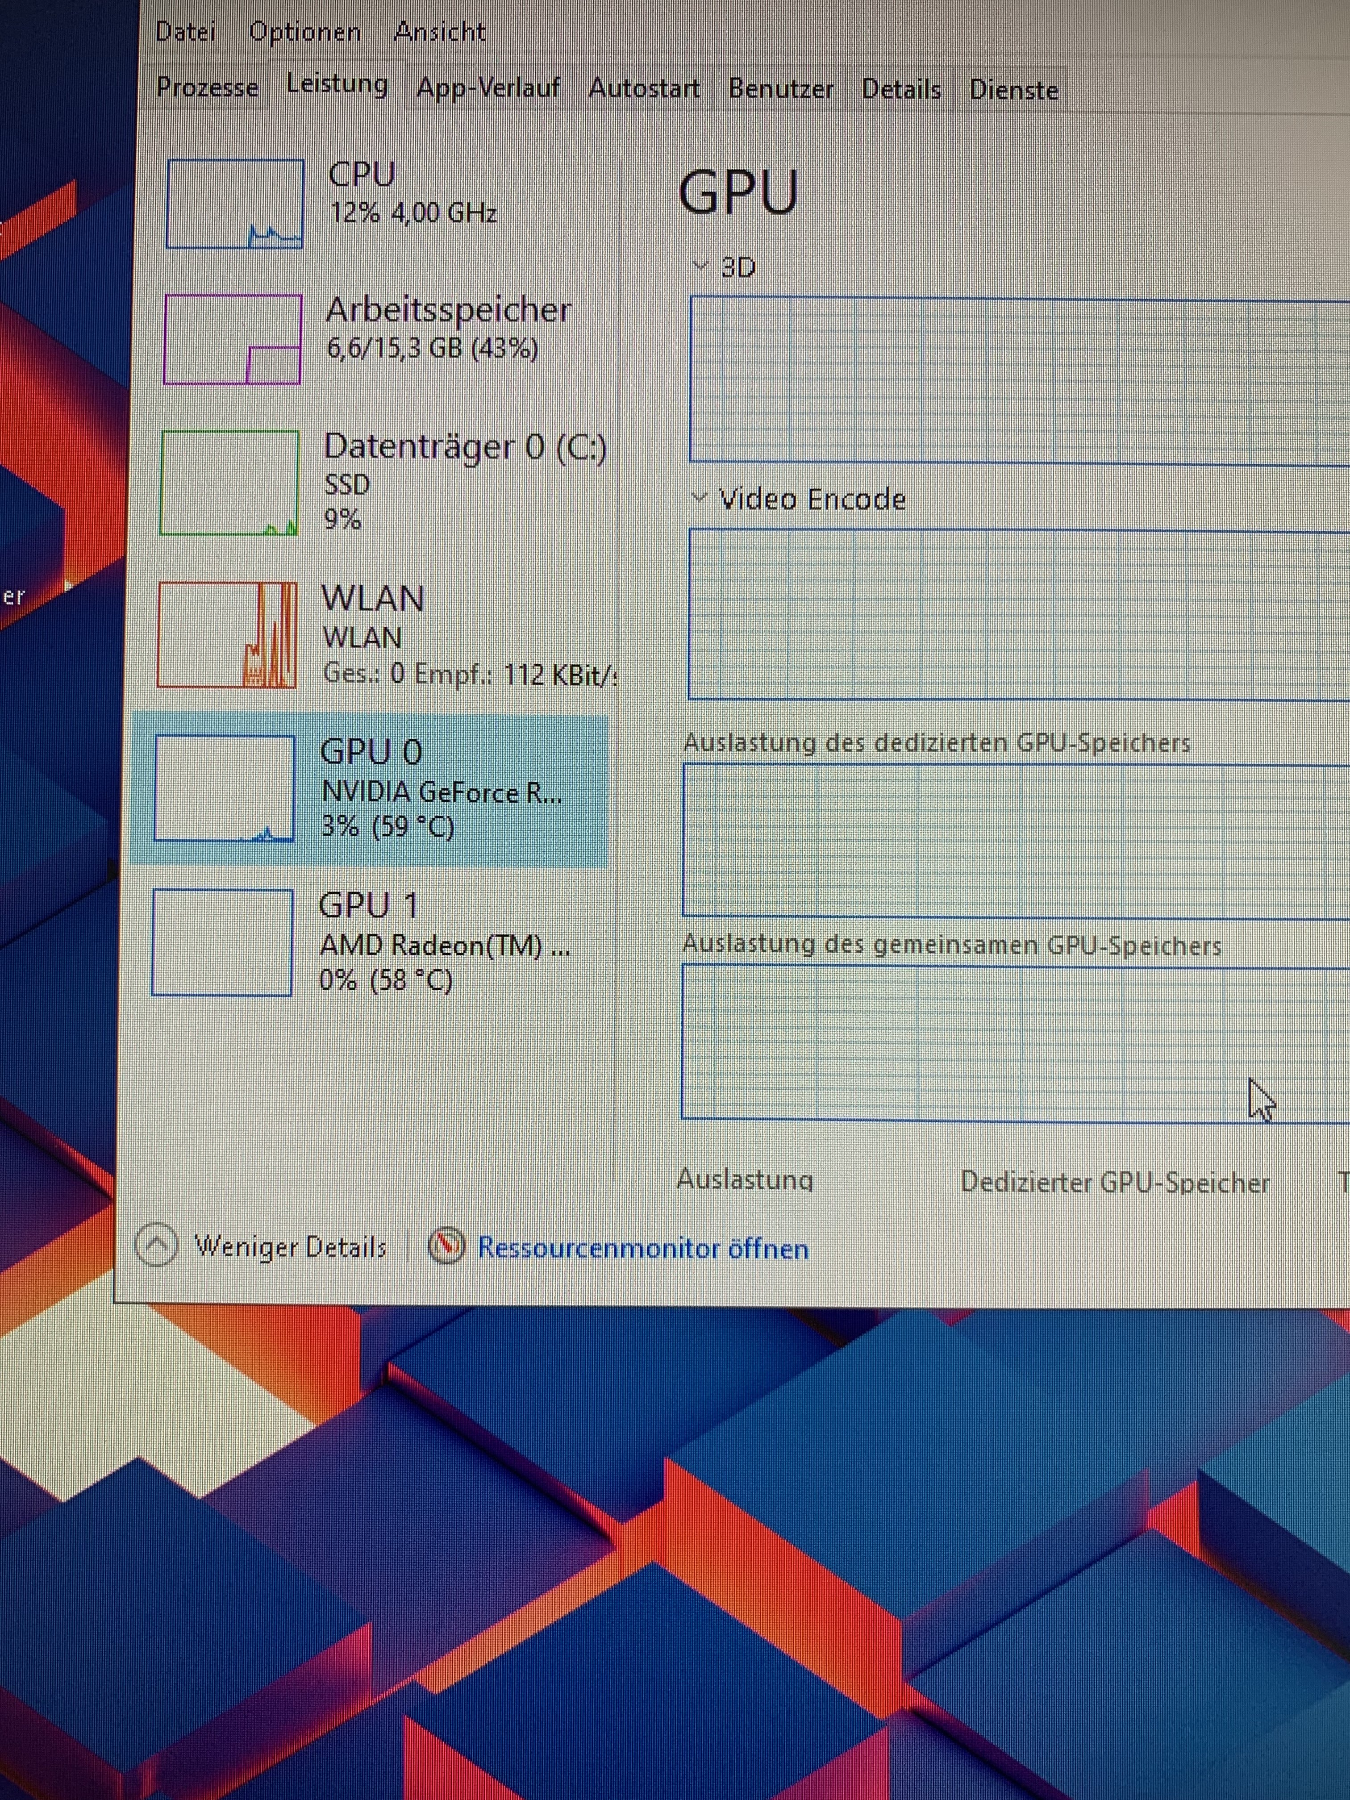Switch to the Prozesse tab
Viewport: 1350px width, 1800px height.
(x=208, y=86)
